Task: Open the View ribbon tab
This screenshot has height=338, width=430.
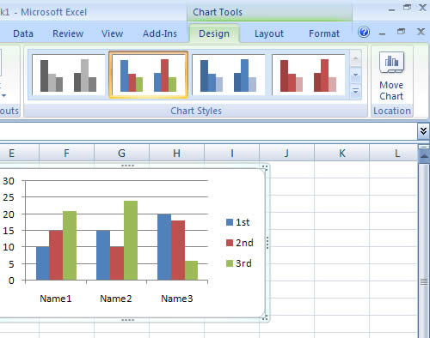Action: tap(112, 33)
